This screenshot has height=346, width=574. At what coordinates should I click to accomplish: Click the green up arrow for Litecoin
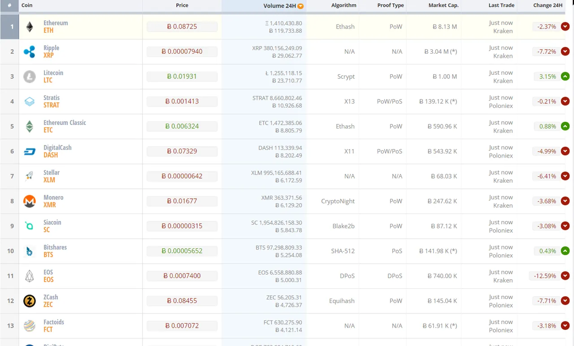(565, 77)
